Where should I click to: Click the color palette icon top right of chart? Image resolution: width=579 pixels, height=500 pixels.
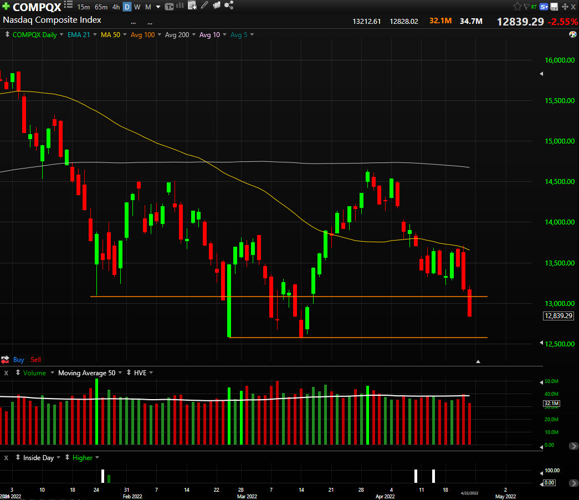pyautogui.click(x=573, y=34)
